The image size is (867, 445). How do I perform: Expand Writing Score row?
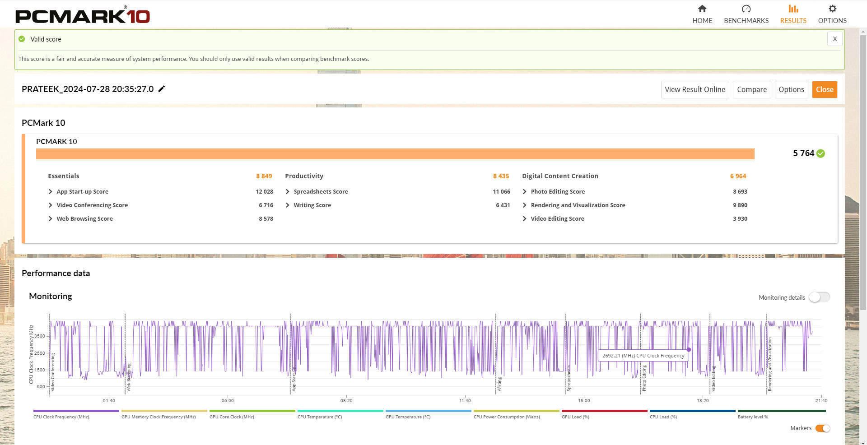tap(288, 205)
